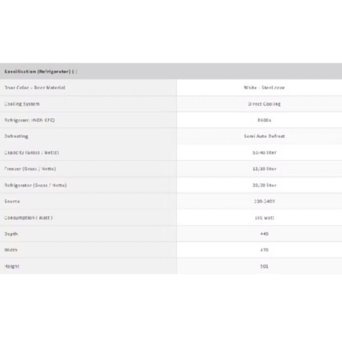Screen dimensions: 342x342
Task: Select the Freezer (Gross / Netto) label
Action: tap(33, 169)
